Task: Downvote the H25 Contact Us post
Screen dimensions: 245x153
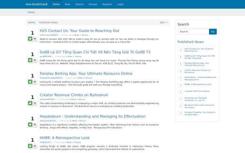Action: (35, 38)
